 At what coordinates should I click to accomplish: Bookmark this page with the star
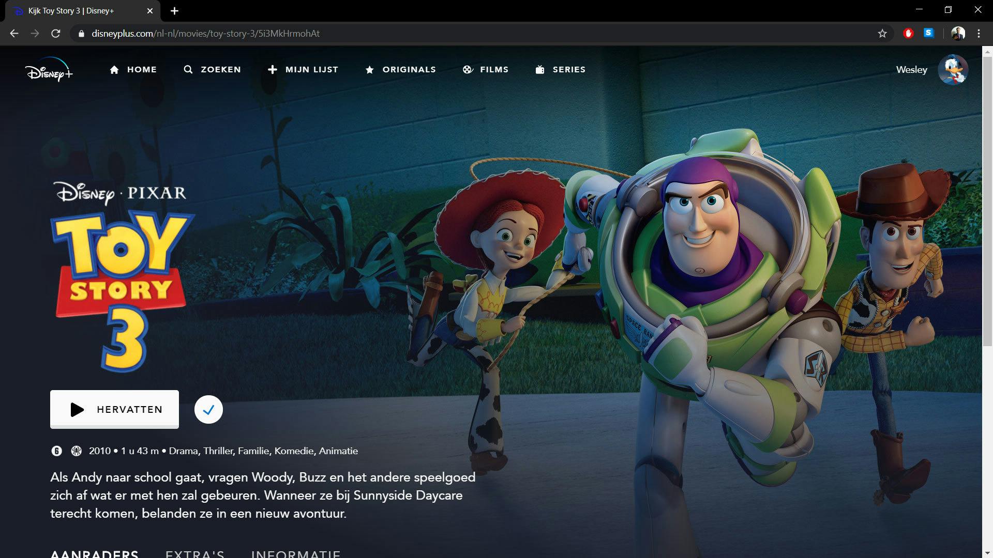click(883, 33)
